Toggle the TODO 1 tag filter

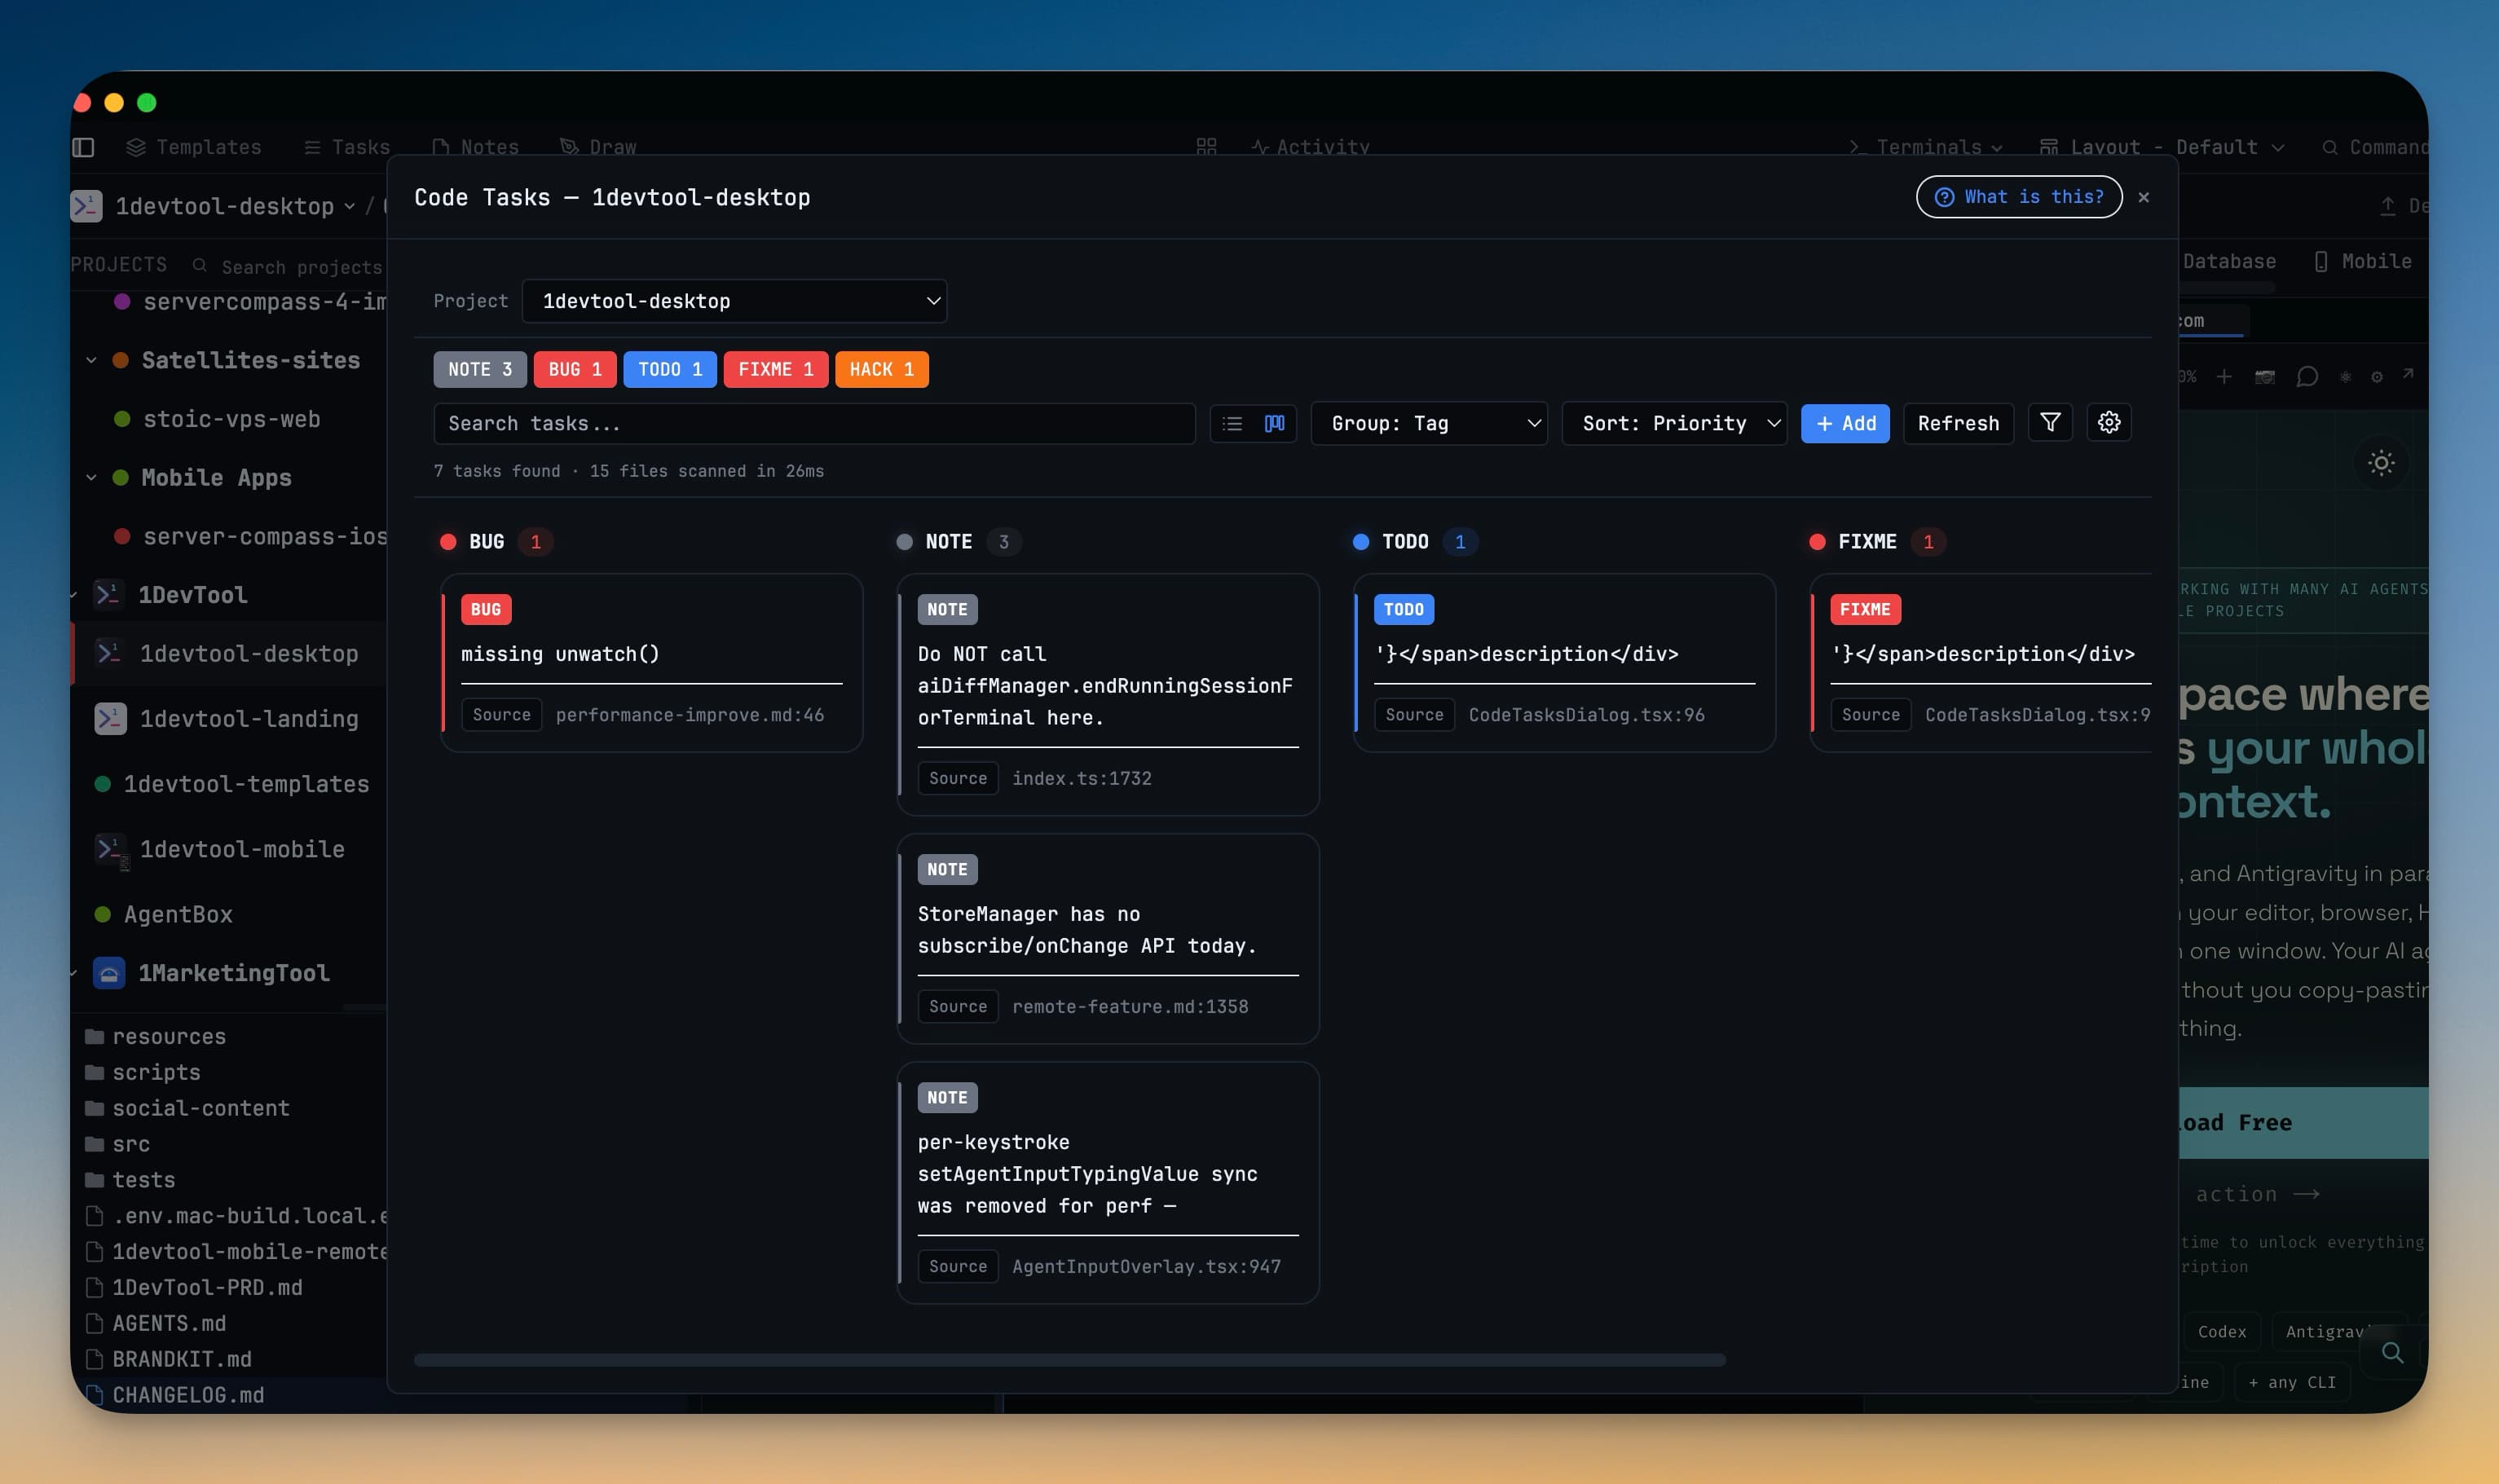click(670, 369)
